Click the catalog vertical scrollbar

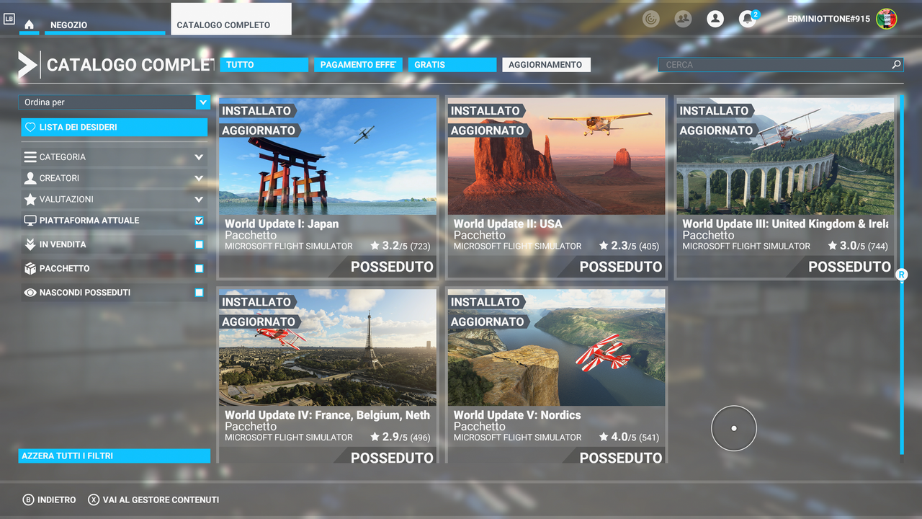tap(901, 274)
